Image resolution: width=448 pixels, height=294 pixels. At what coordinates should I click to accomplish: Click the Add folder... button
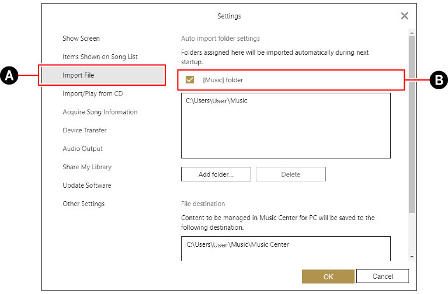click(x=216, y=174)
